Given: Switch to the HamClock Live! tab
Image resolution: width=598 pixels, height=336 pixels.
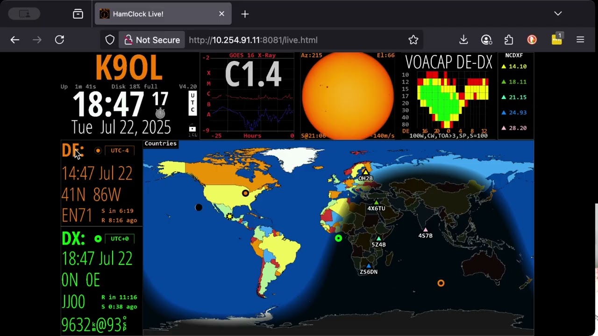Looking at the screenshot, I should click(x=163, y=14).
